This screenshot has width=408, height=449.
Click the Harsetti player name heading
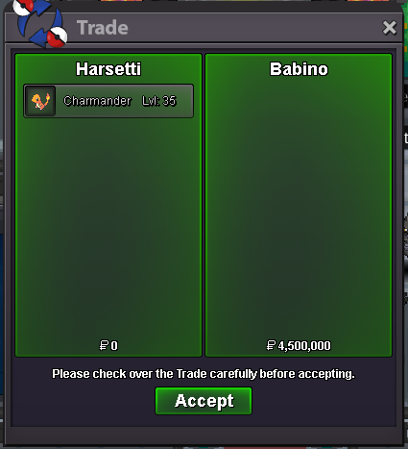(108, 69)
